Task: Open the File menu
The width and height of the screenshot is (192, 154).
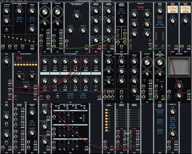Action: 2,1
